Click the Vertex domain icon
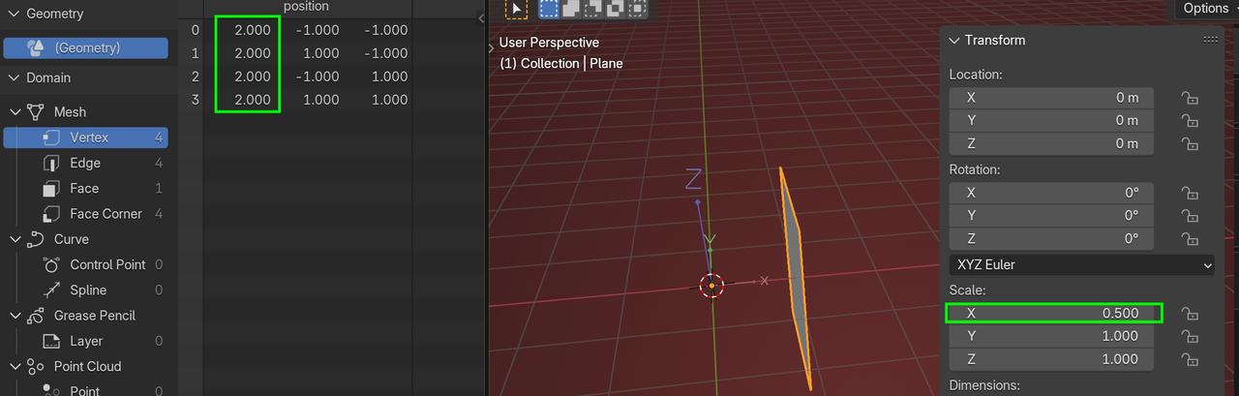This screenshot has width=1239, height=396. click(52, 137)
